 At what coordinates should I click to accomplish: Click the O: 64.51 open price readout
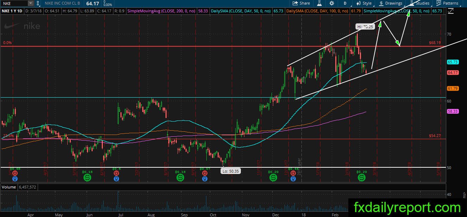53,11
